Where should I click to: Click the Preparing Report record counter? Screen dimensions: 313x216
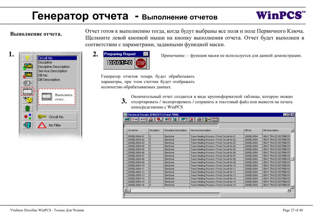(x=120, y=63)
